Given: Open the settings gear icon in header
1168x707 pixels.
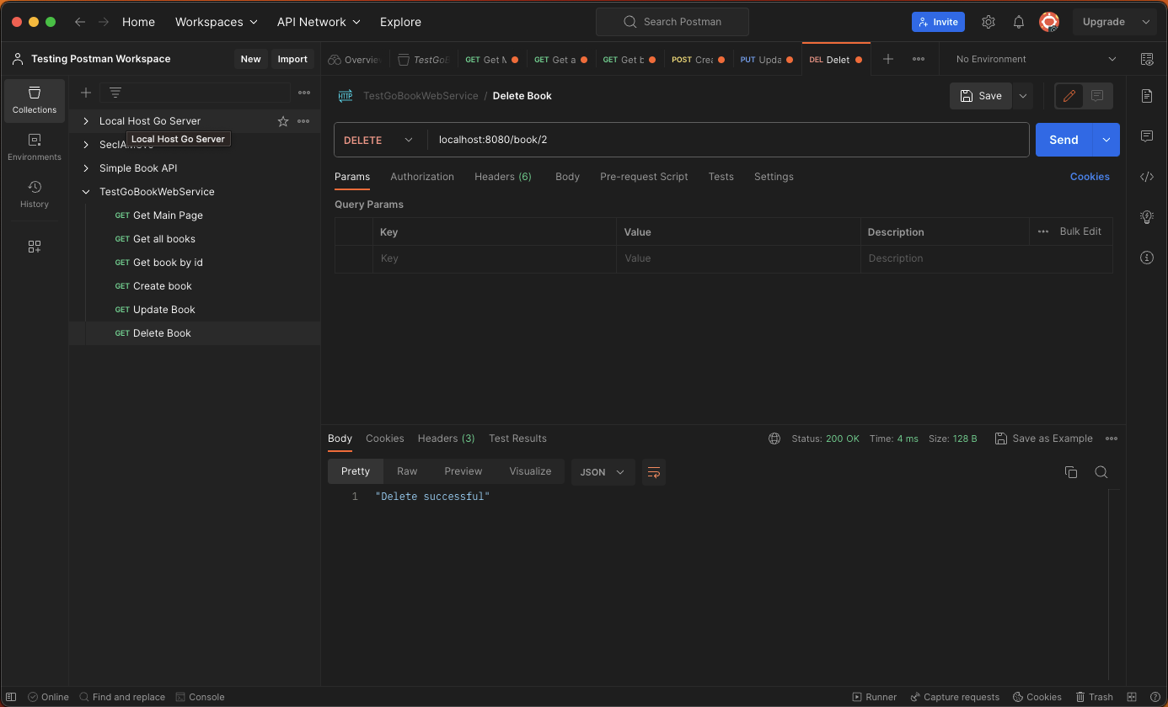Looking at the screenshot, I should coord(989,22).
